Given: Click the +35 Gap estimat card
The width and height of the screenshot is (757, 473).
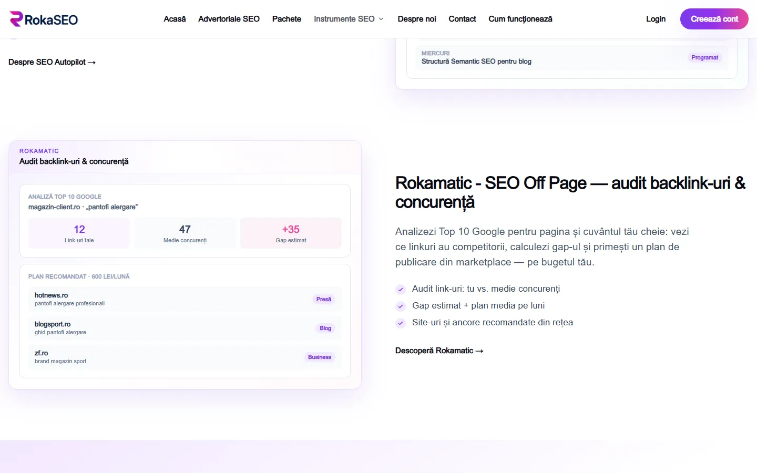Looking at the screenshot, I should (291, 233).
